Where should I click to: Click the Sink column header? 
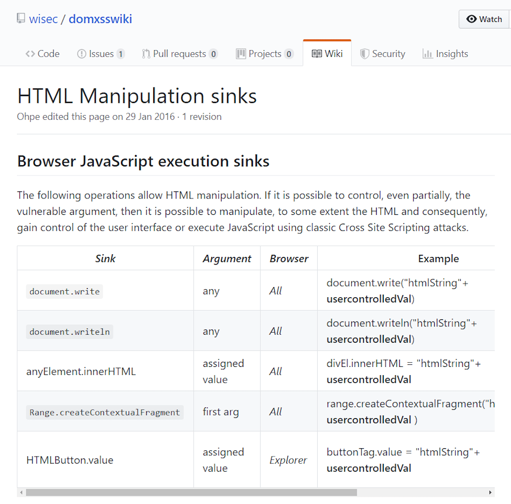[x=105, y=258]
